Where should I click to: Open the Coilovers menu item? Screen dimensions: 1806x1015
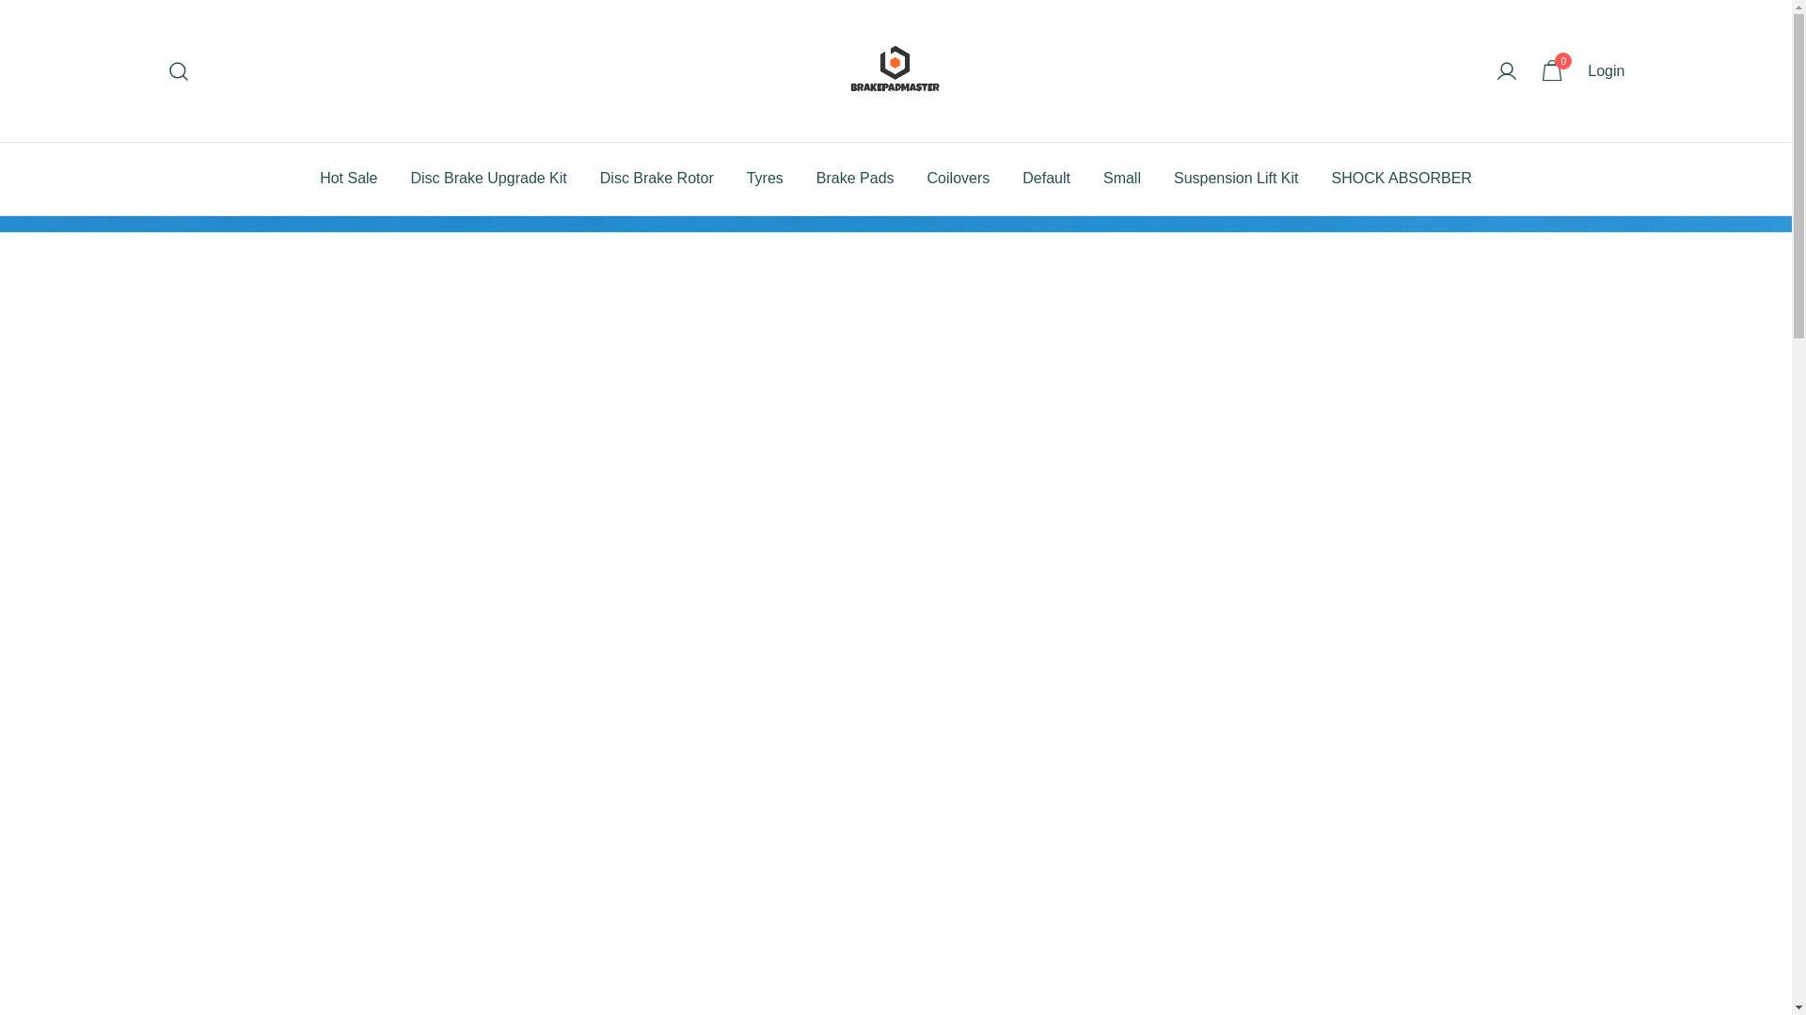click(x=958, y=179)
